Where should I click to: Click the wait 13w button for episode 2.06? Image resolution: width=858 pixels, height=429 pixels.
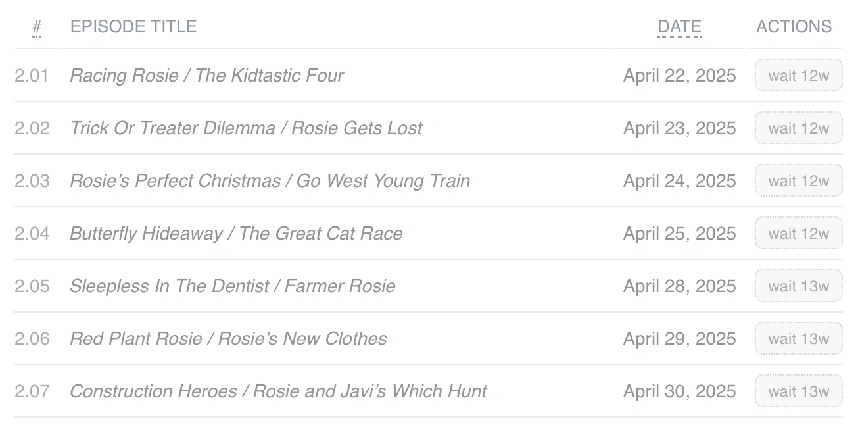click(798, 338)
